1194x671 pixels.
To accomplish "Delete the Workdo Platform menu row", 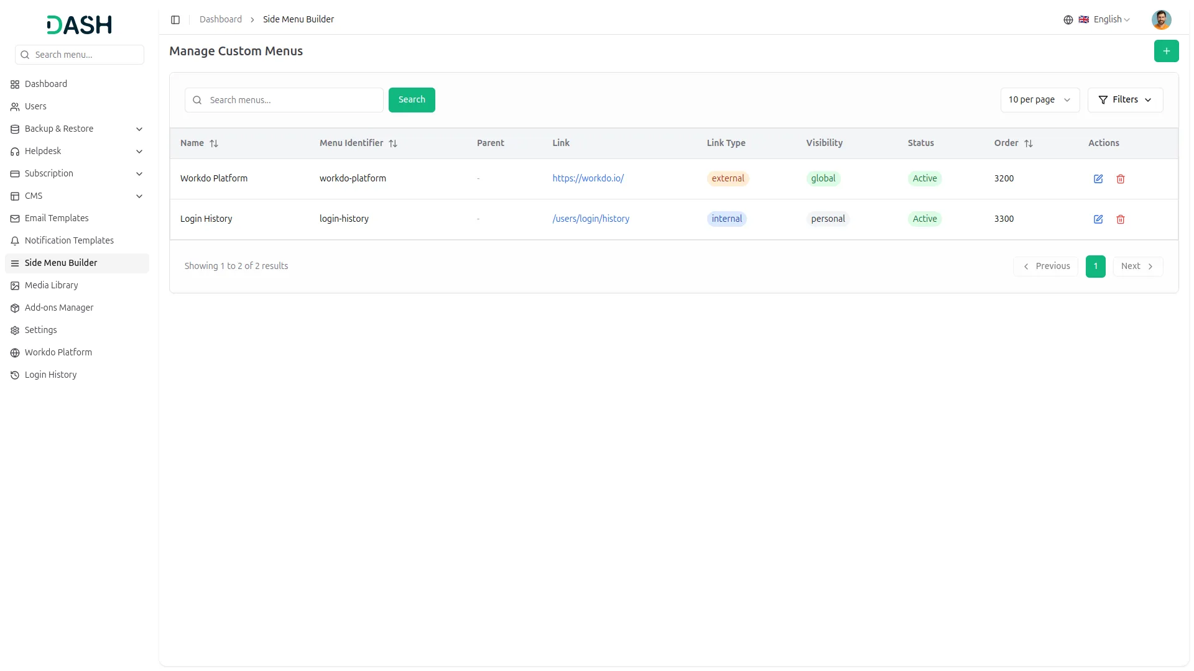I will coord(1121,179).
